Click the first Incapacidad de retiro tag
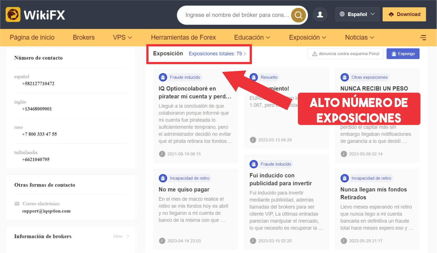Image resolution: width=437 pixels, height=253 pixels. [x=190, y=178]
